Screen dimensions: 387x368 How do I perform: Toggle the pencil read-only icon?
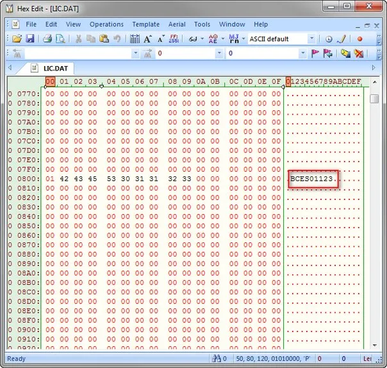click(342, 38)
